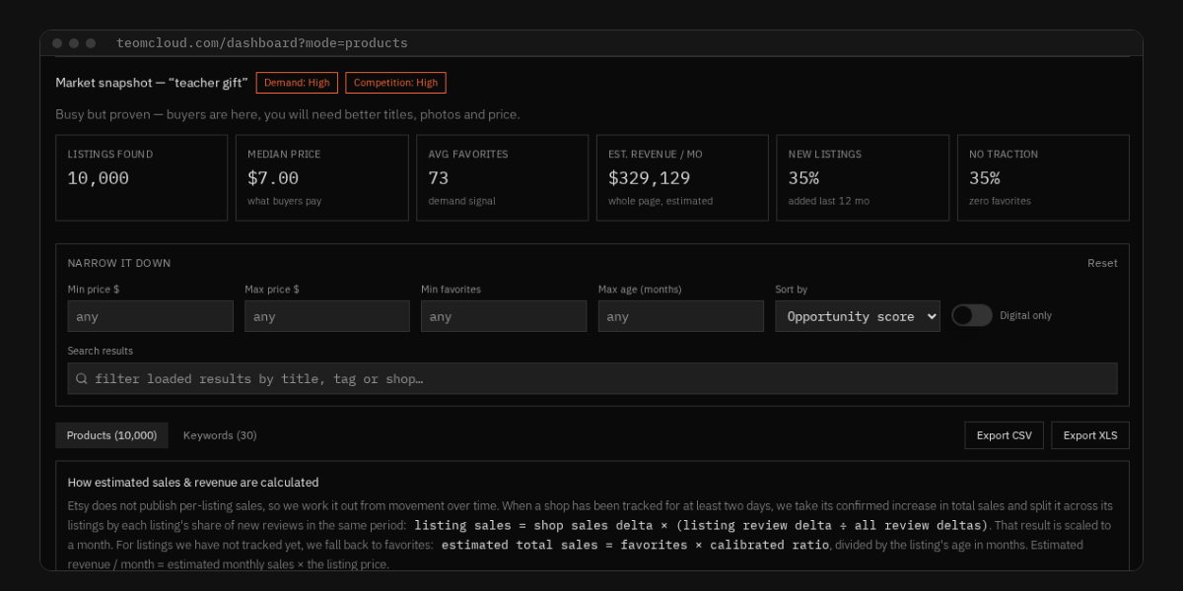Image resolution: width=1183 pixels, height=591 pixels.
Task: Select the Median Price $7.00 value
Action: click(273, 178)
